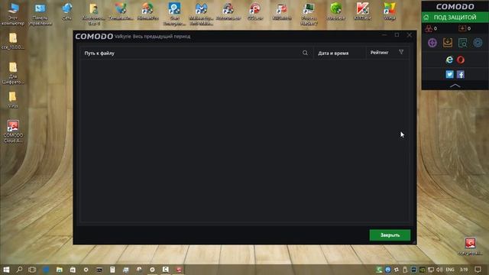Click the purple crosshair scan icon in widget
This screenshot has width=489, height=275.
[x=432, y=43]
